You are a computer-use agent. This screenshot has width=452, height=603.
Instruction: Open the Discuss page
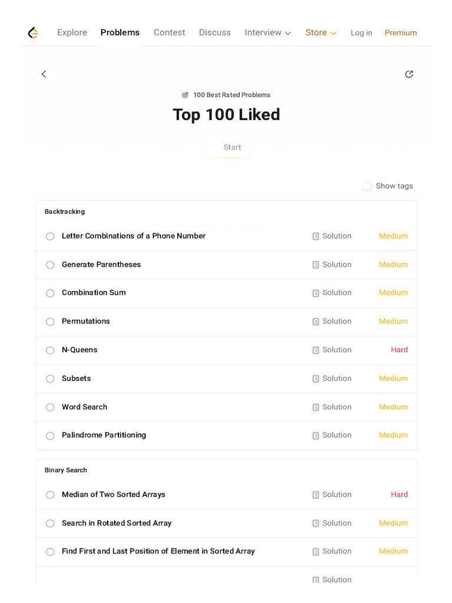[215, 33]
